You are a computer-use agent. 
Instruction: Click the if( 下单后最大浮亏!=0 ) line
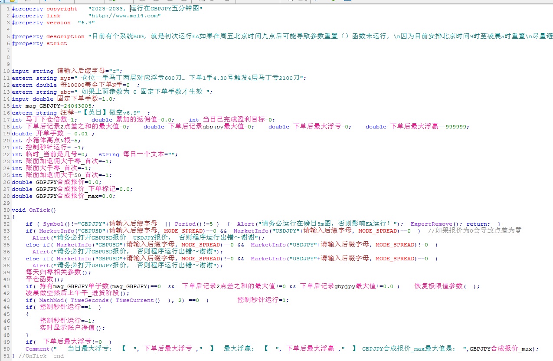[x=69, y=342]
